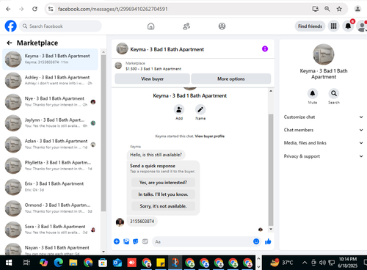Click the Search Facebook field

pos(60,26)
